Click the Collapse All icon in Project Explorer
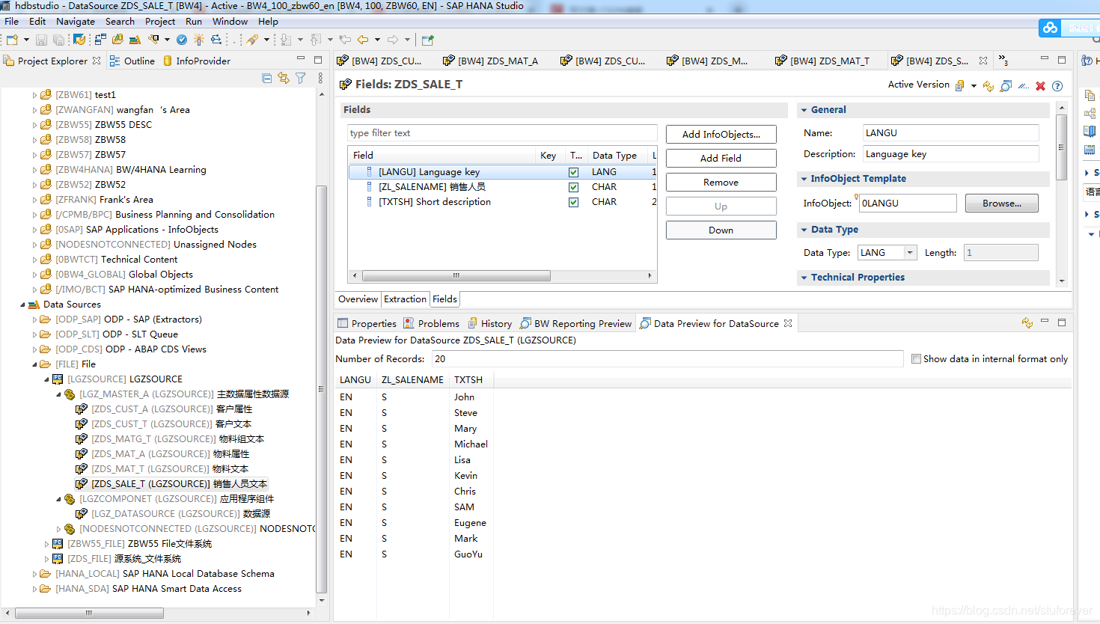1100x624 pixels. (x=267, y=78)
